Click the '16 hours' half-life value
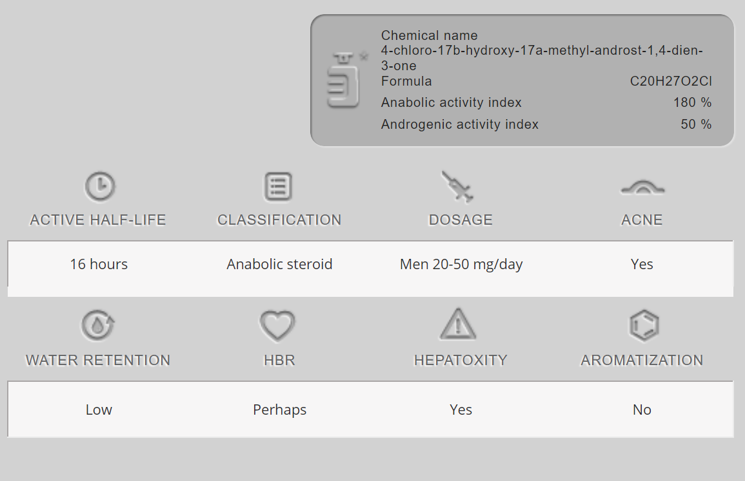The height and width of the screenshot is (481, 745). coord(99,264)
